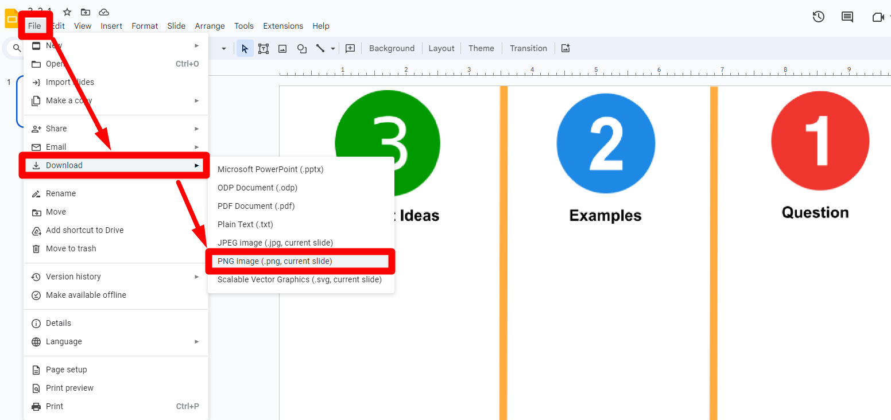Check the cloud save status icon
This screenshot has width=891, height=420.
click(104, 11)
